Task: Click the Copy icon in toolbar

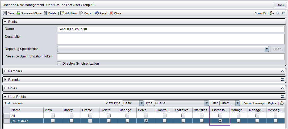Action: point(81,13)
